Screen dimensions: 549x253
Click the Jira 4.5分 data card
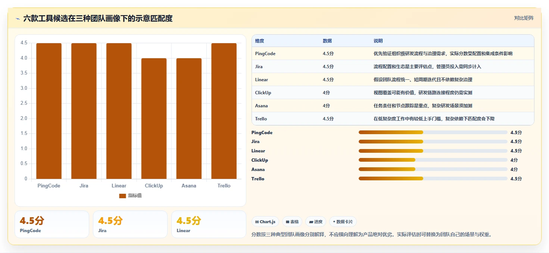tap(130, 224)
